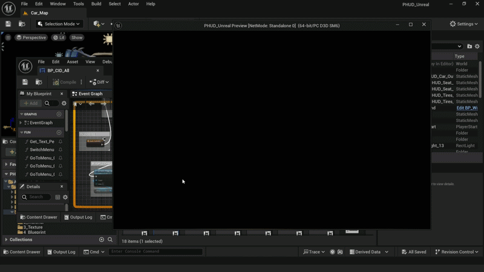The image size is (484, 272).
Task: Open Output Log in Blueprint editor
Action: pyautogui.click(x=78, y=217)
